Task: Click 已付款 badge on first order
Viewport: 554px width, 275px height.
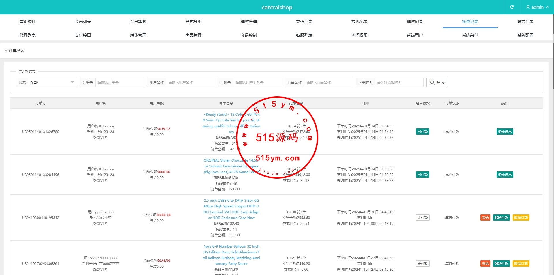Action: 422,132
